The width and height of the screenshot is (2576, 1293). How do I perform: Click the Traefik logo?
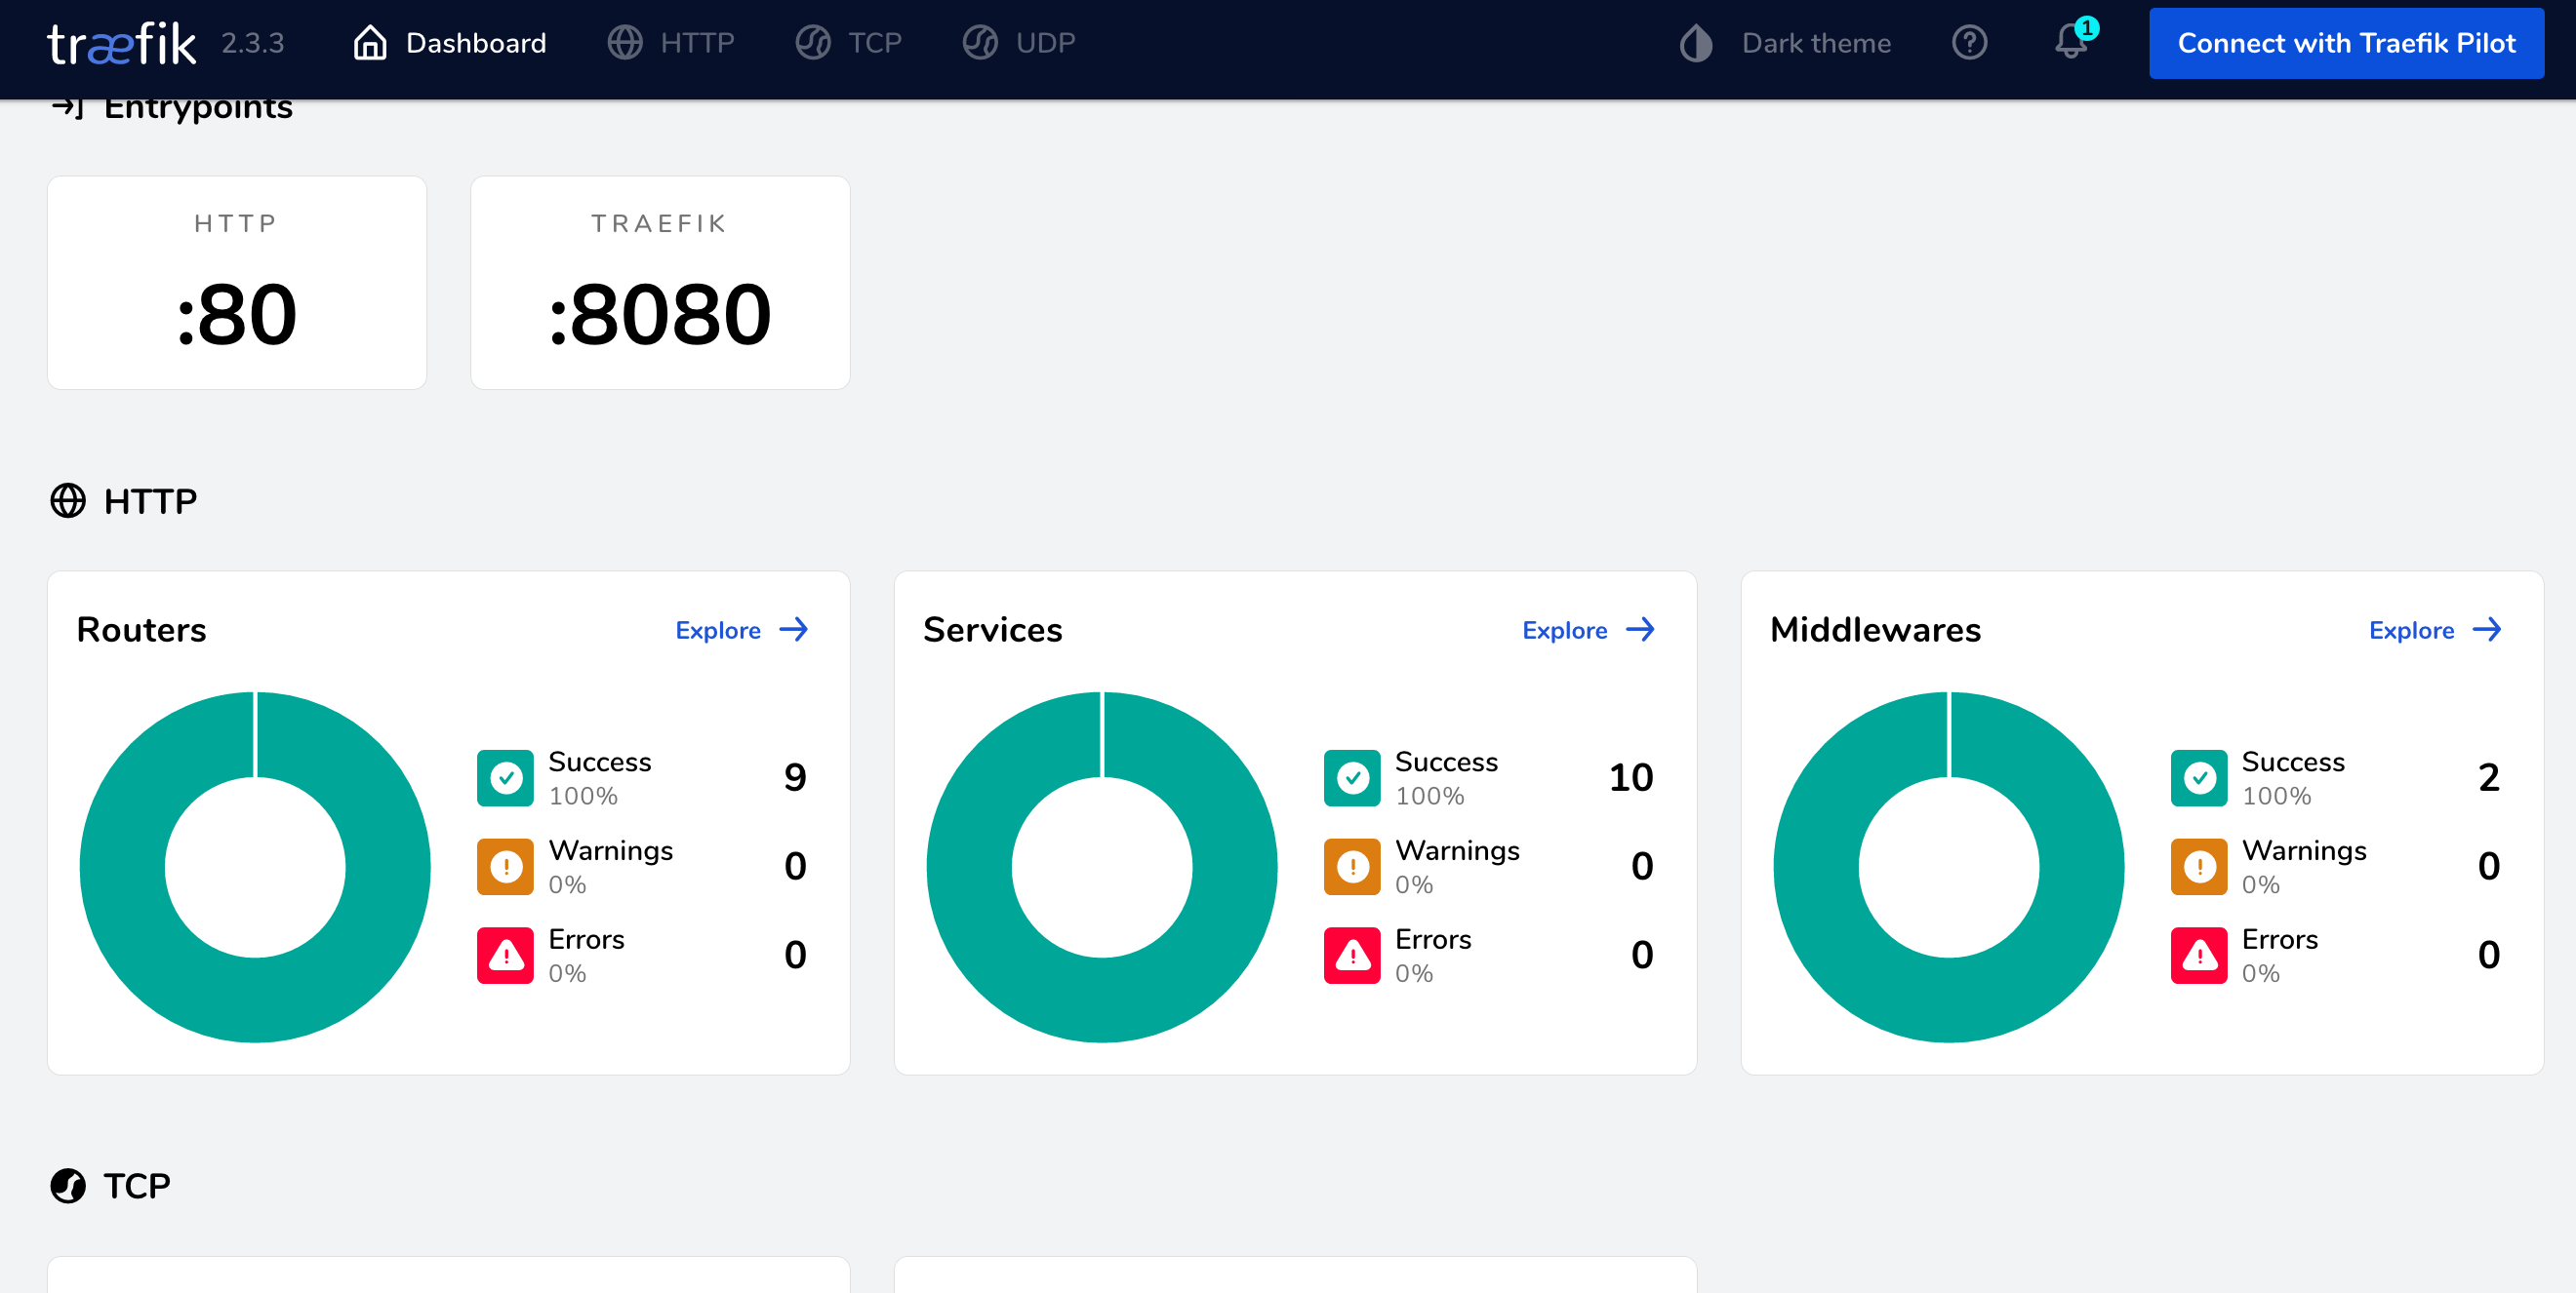[x=122, y=44]
